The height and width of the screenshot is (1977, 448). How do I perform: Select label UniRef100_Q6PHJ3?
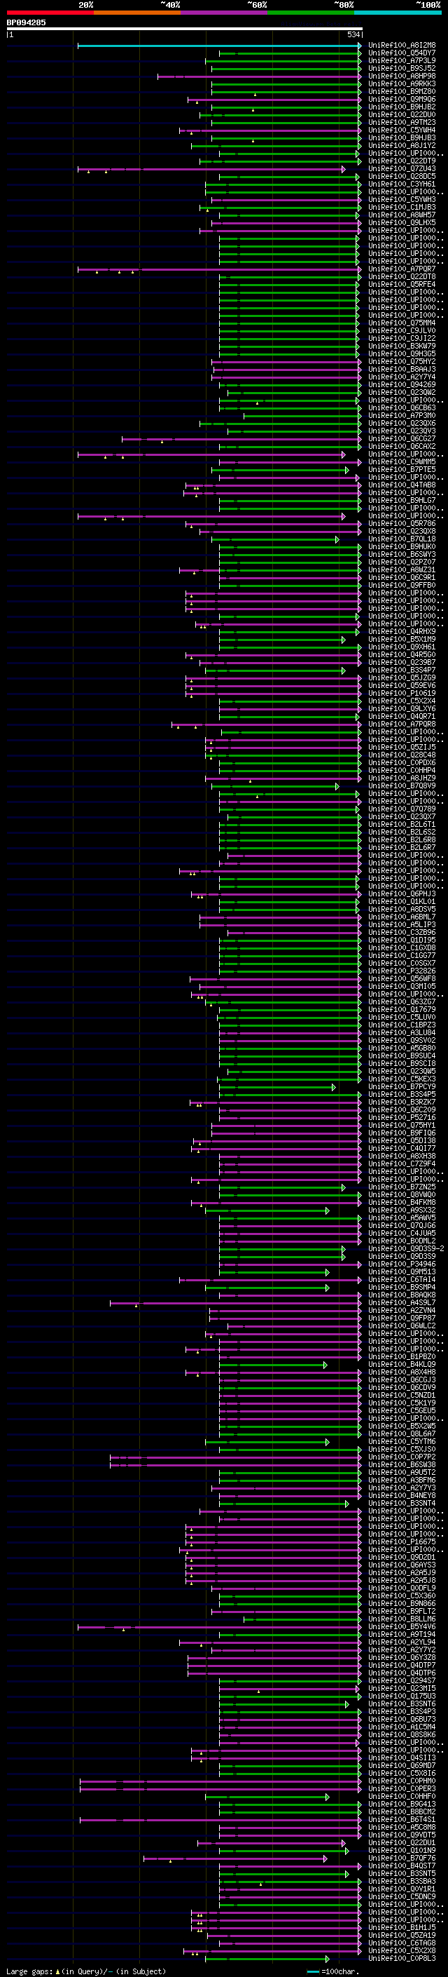click(x=402, y=894)
